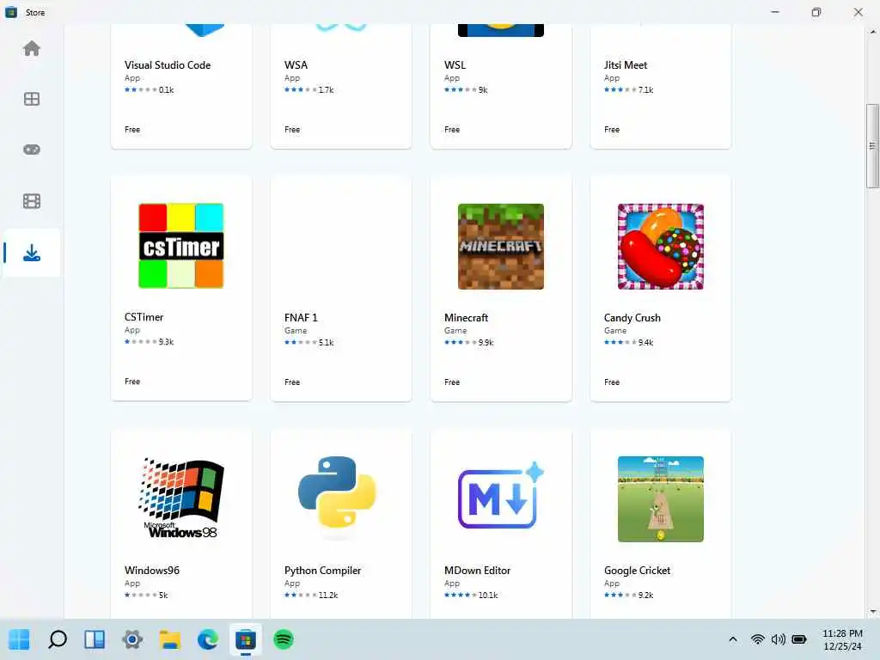The height and width of the screenshot is (660, 880).
Task: Click Free price on Candy Crush
Action: coord(612,382)
